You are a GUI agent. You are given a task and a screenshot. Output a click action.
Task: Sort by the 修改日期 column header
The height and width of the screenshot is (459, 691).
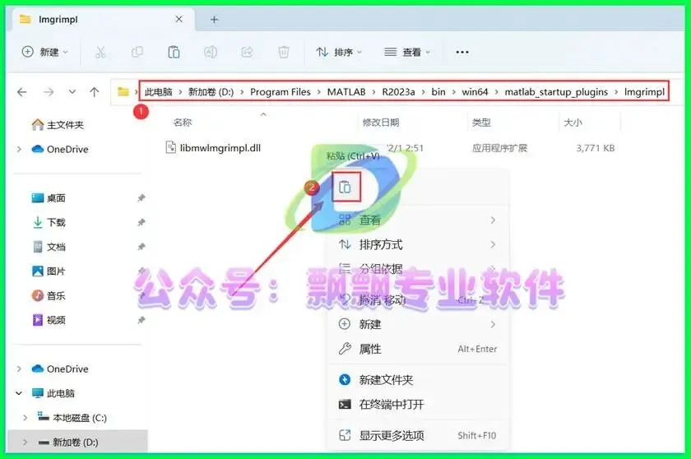pyautogui.click(x=381, y=123)
